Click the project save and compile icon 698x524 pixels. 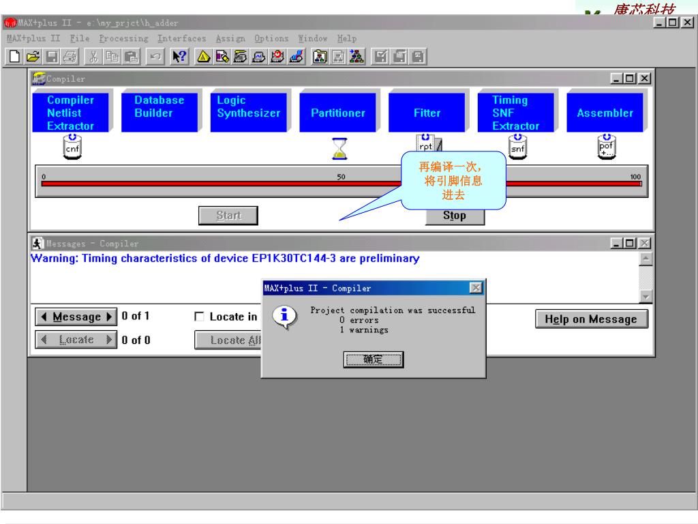(399, 57)
